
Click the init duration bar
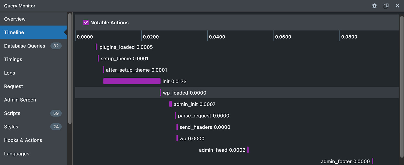132,81
